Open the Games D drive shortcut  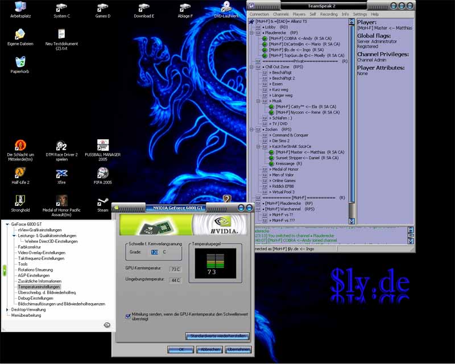[x=103, y=10]
